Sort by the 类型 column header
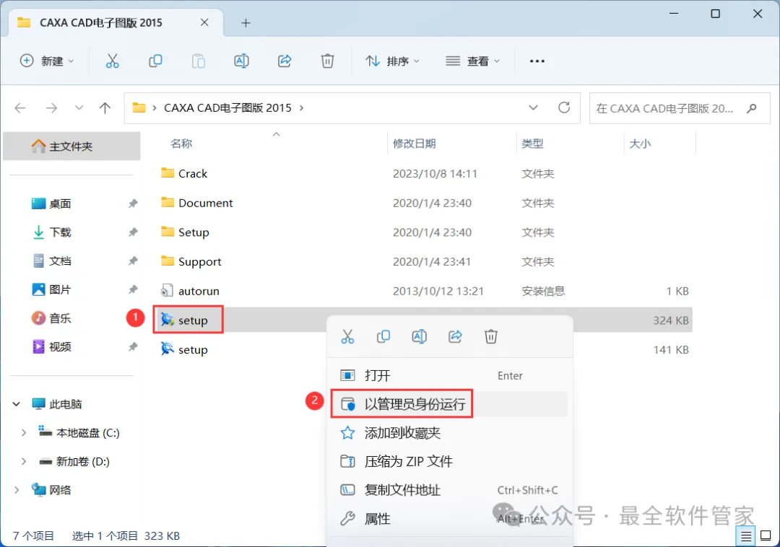 [532, 144]
